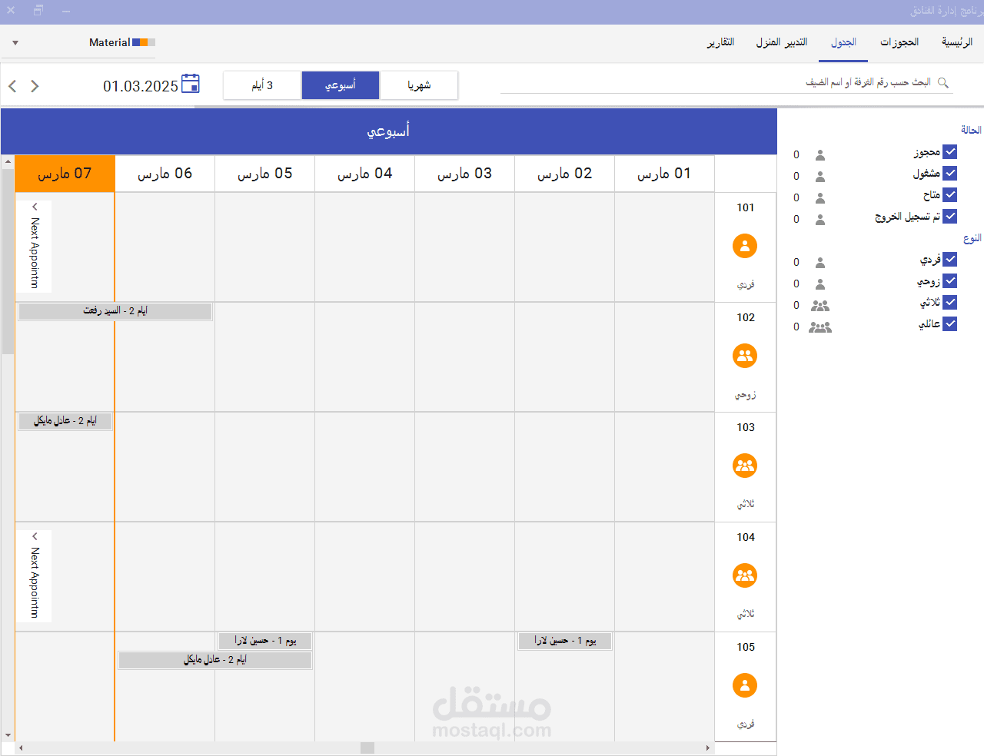Viewport: 984px width, 756px height.
Task: Jump to next appointment in room 104
Action: coord(34,575)
